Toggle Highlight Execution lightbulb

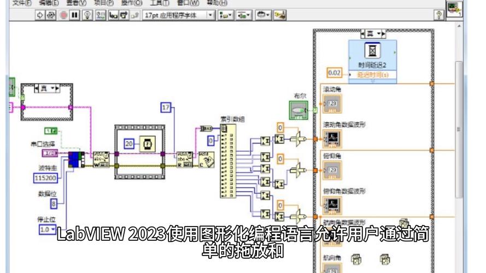pos(87,15)
